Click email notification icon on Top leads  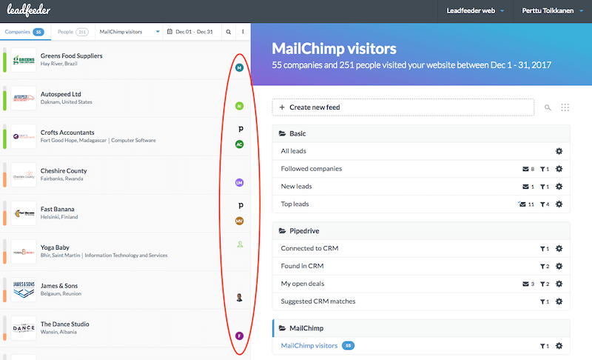(522, 204)
